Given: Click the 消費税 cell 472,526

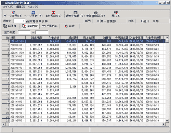Looking at the screenshot, I should 103,94.
